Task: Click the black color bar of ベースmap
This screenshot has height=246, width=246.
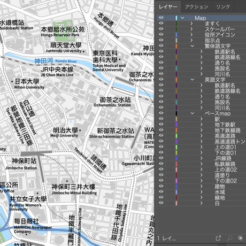Action: pyautogui.click(x=176, y=113)
